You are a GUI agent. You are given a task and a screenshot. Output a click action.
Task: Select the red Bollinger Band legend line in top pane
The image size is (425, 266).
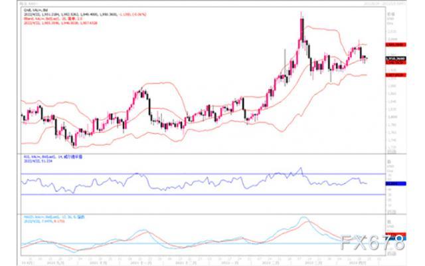point(53,19)
